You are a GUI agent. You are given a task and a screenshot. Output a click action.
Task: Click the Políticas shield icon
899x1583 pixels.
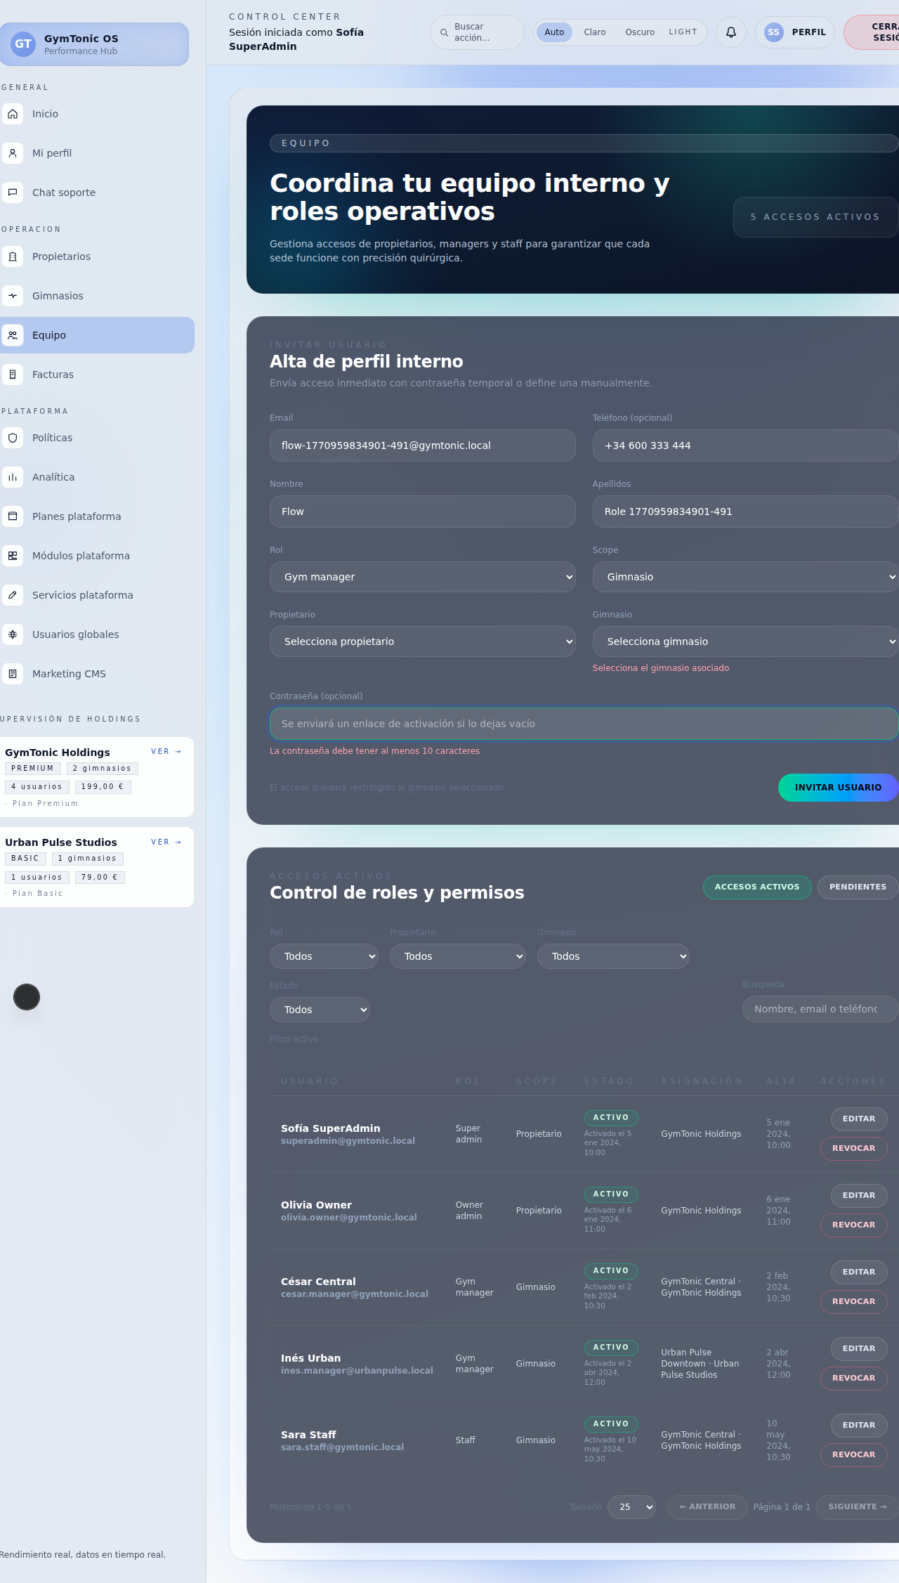13,438
